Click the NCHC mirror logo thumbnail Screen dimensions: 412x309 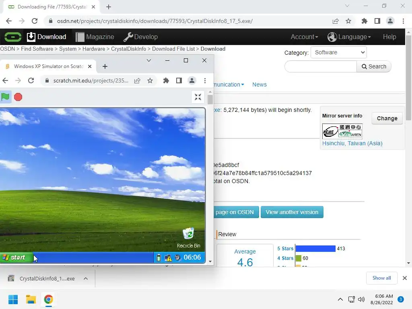[342, 131]
